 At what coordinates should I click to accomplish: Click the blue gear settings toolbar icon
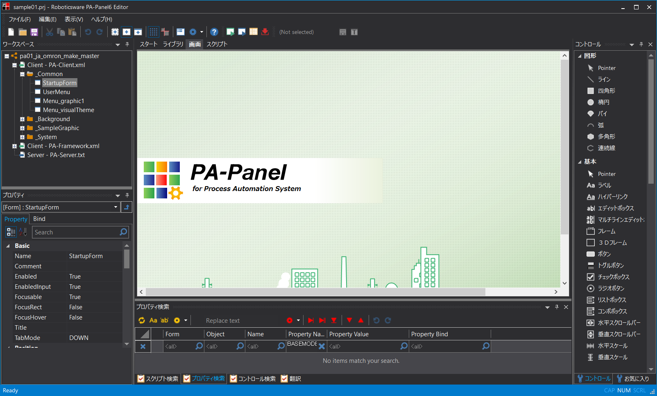[x=193, y=32]
